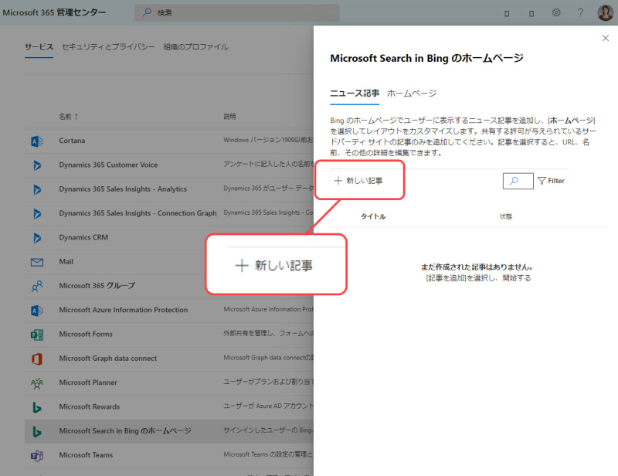The image size is (618, 476).
Task: Click the article search box in panel
Action: coord(518,181)
